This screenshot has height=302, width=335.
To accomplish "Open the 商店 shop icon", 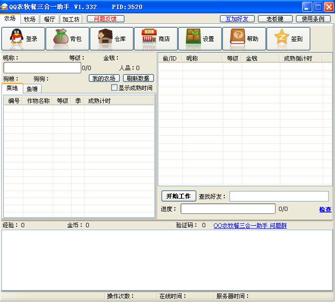I will coord(149,39).
